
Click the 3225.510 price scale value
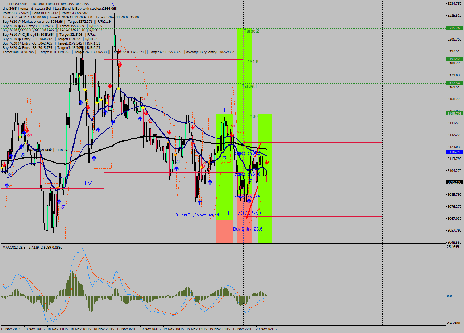(455, 15)
